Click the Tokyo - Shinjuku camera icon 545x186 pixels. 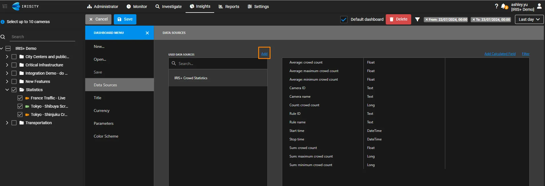point(27,115)
